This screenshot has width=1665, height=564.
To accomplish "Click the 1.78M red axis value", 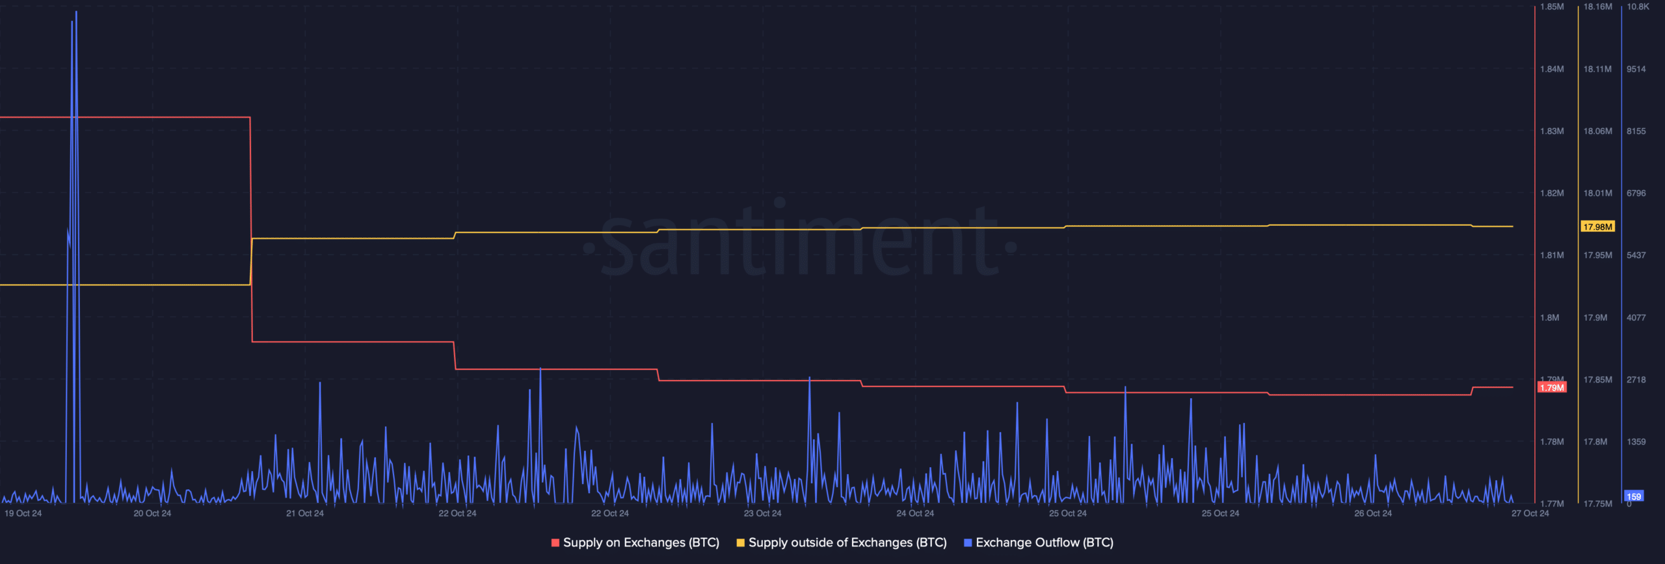I will (x=1552, y=442).
